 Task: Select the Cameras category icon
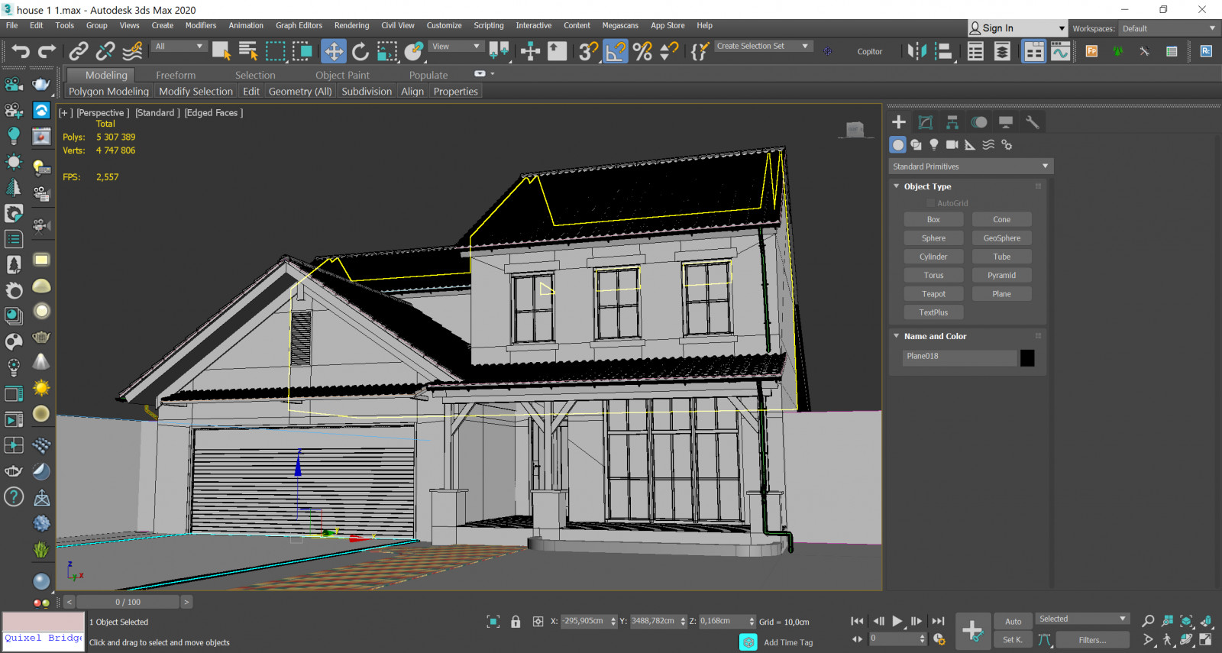pyautogui.click(x=952, y=144)
